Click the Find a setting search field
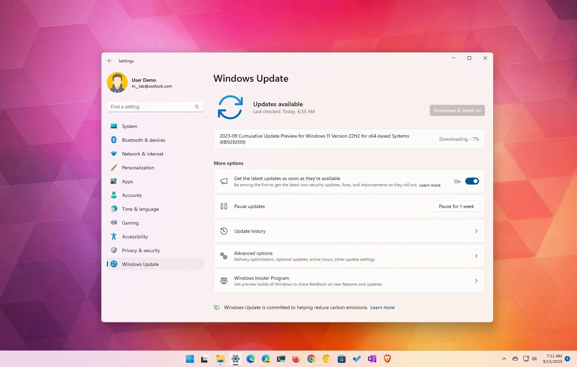577x367 pixels. coord(155,107)
